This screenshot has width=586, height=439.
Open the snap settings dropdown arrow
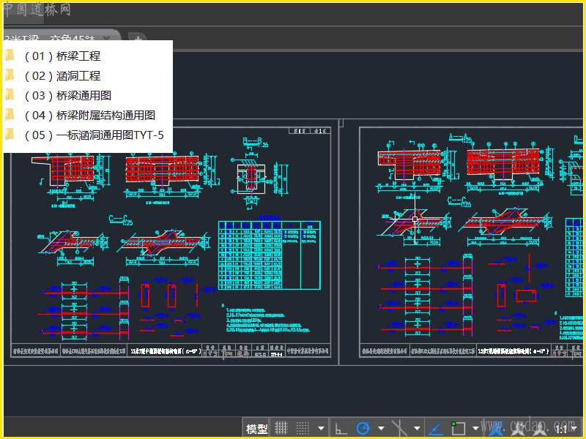[x=322, y=429]
